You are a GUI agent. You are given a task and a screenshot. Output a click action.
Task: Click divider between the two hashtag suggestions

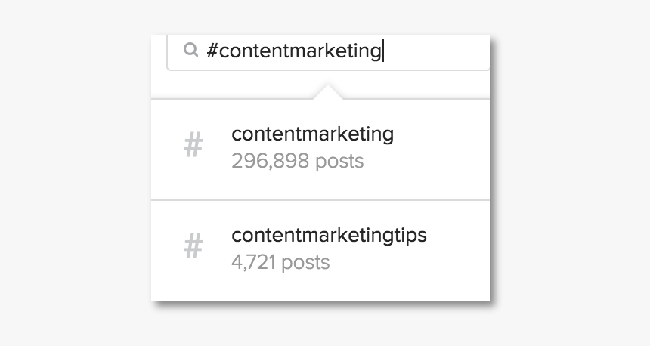pyautogui.click(x=320, y=200)
